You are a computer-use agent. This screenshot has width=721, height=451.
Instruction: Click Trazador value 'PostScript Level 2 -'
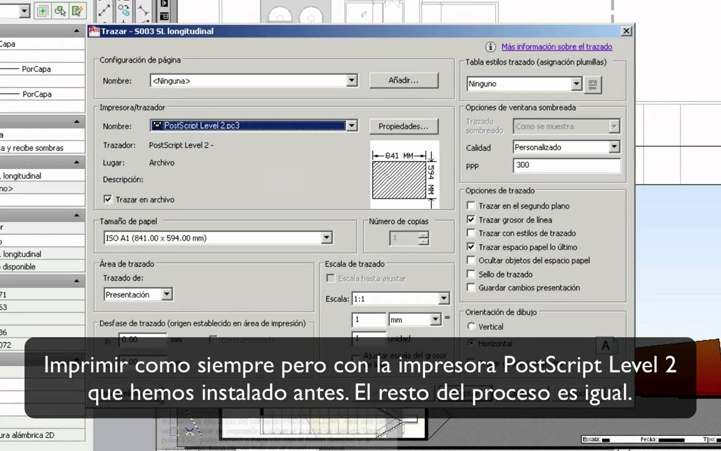pos(181,145)
